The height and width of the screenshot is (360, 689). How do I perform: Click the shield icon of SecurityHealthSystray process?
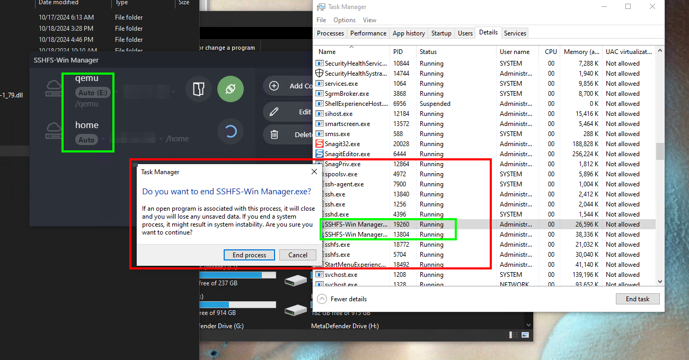pos(320,74)
